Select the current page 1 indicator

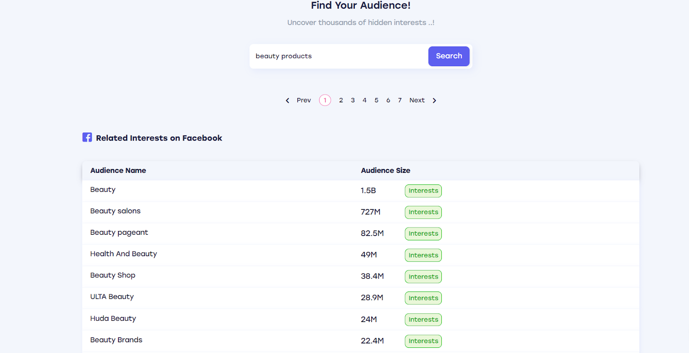coord(325,100)
